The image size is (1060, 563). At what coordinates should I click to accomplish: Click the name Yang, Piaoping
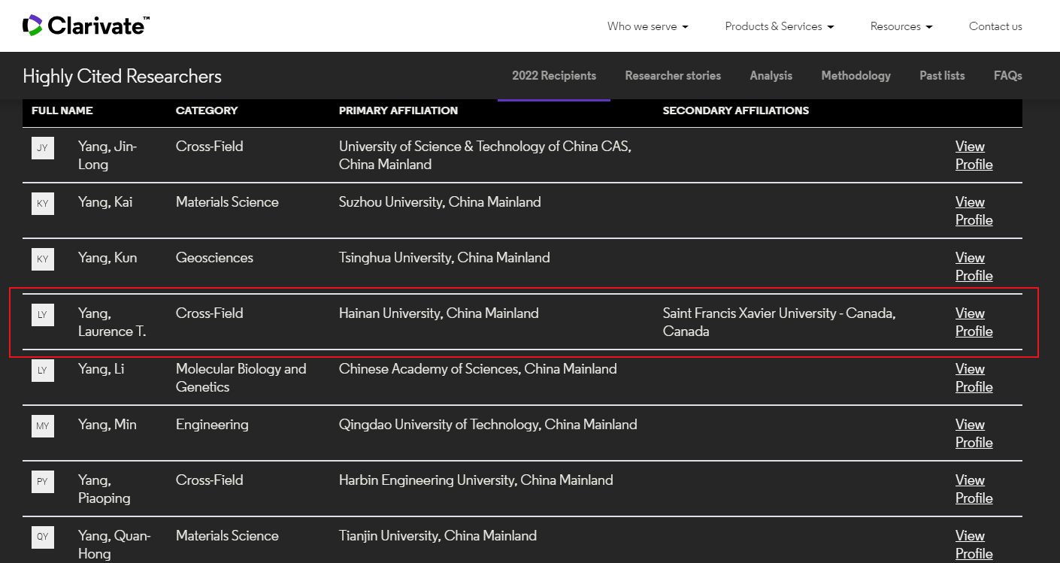click(x=104, y=489)
